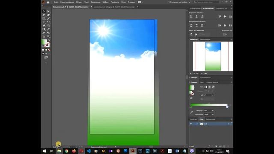Image resolution: width=274 pixels, height=154 pixels.
Task: Switch to the Градиент panel tab
Action: point(194,82)
